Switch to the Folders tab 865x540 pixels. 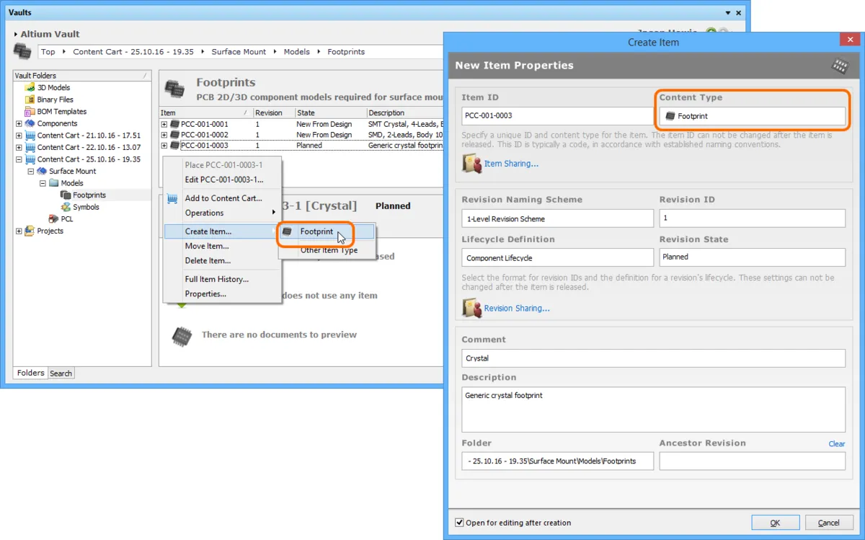pos(31,373)
